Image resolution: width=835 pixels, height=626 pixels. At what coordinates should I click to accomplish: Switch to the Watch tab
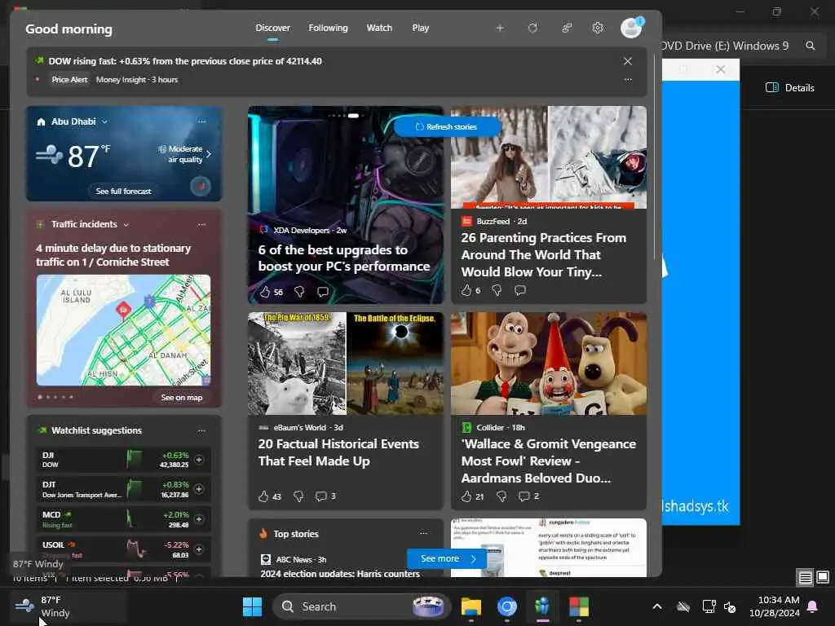pyautogui.click(x=379, y=29)
